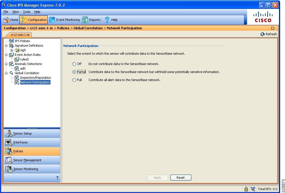Click the Inspection/Reputation item icon
The image size is (285, 193).
[17, 78]
